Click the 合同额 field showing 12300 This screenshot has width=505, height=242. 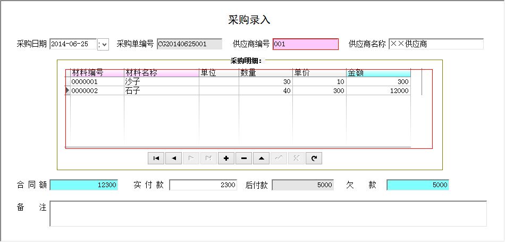[x=84, y=185]
